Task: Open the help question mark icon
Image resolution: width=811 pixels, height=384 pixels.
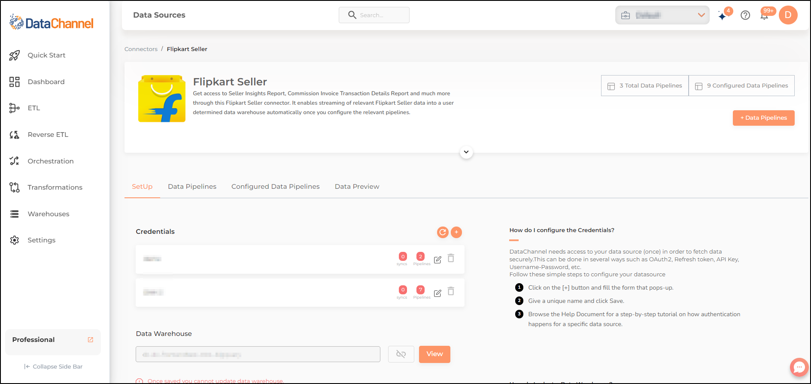Action: pyautogui.click(x=745, y=15)
